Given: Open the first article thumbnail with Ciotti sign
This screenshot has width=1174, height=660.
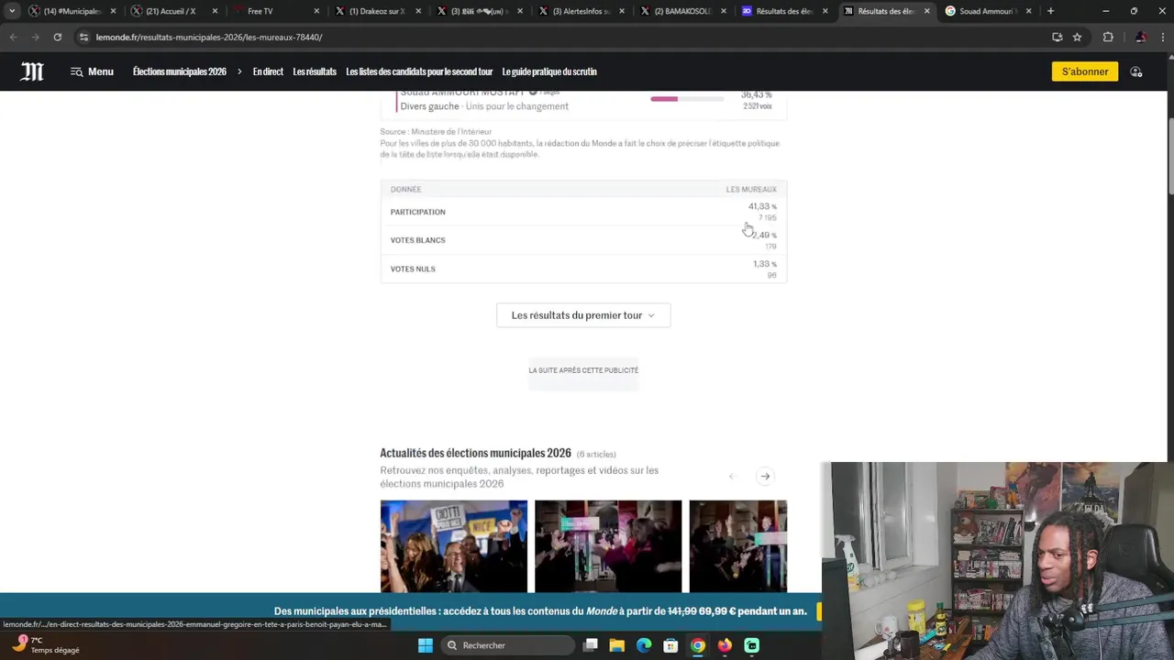Looking at the screenshot, I should (454, 546).
